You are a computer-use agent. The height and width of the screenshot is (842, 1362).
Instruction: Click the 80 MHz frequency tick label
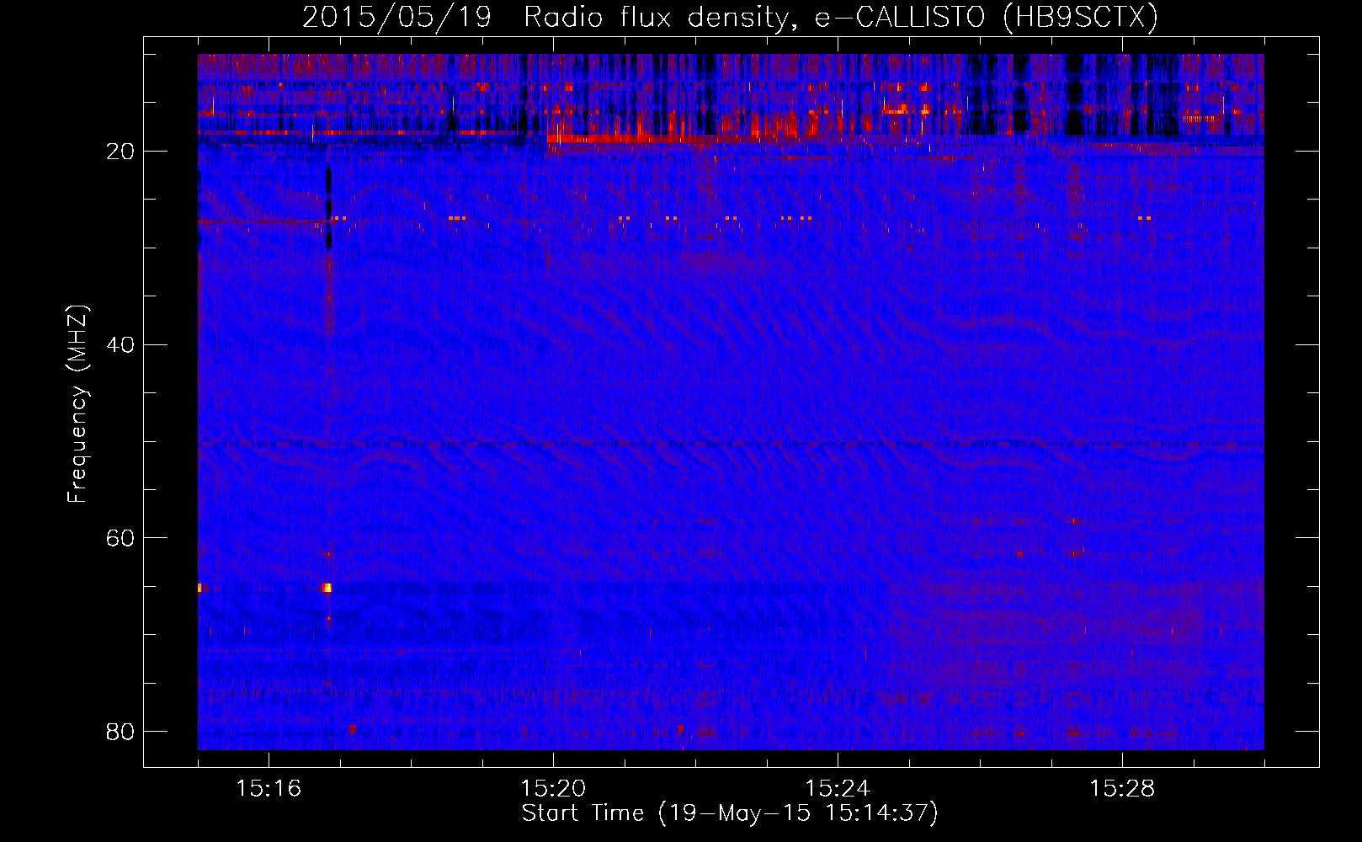(120, 732)
